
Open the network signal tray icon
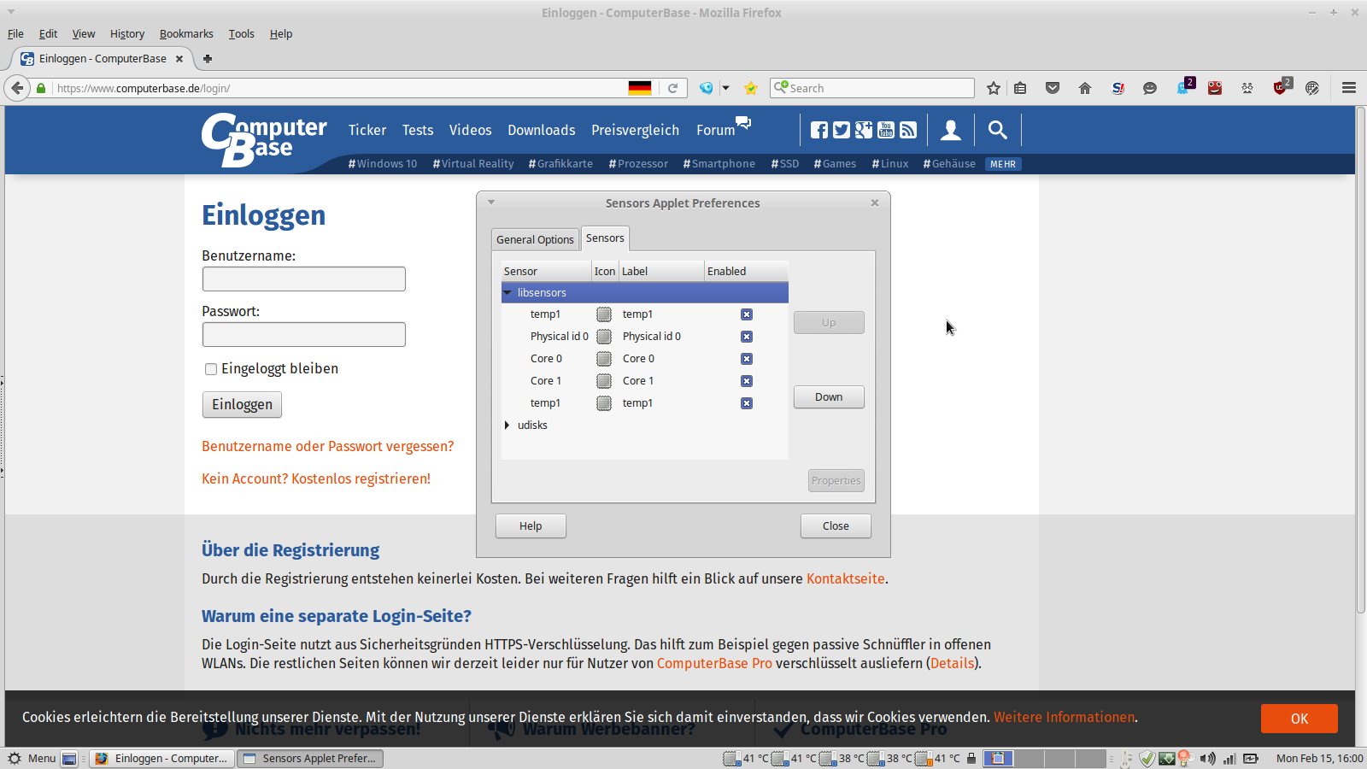point(1229,758)
